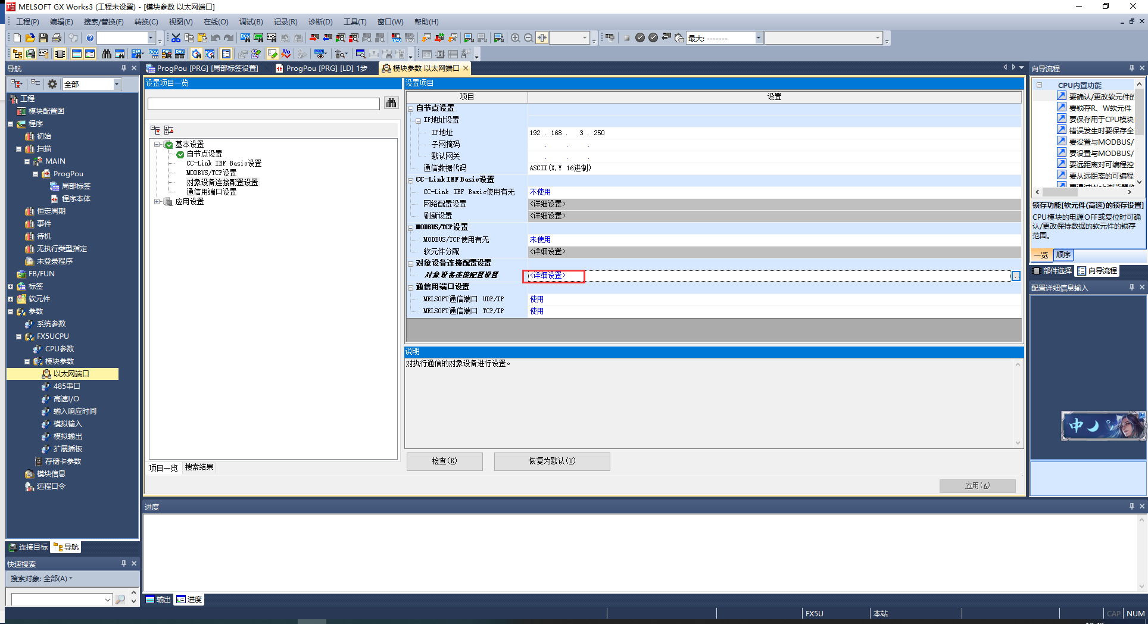
Task: Click the 恢复为默认(U) button
Action: tap(551, 461)
